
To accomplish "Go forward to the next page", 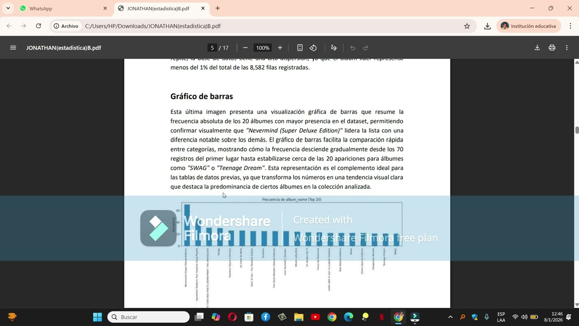I will (24, 26).
